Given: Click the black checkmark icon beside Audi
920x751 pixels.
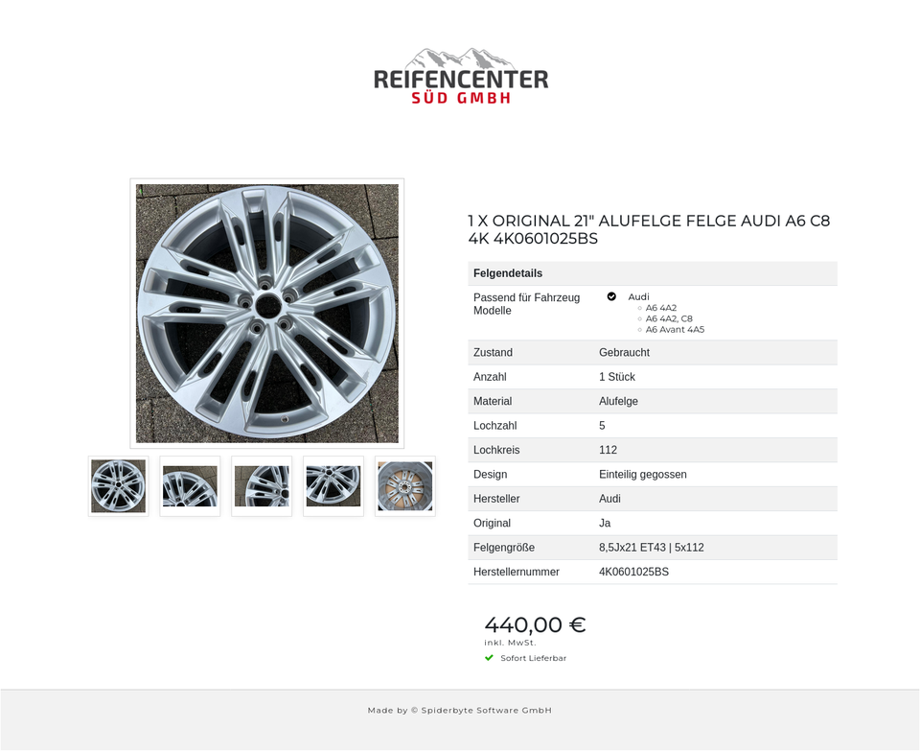Looking at the screenshot, I should tap(611, 296).
